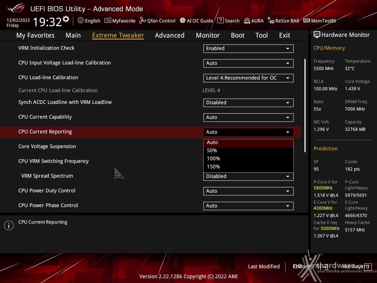Toggle ReSize BAR icon

[271, 21]
